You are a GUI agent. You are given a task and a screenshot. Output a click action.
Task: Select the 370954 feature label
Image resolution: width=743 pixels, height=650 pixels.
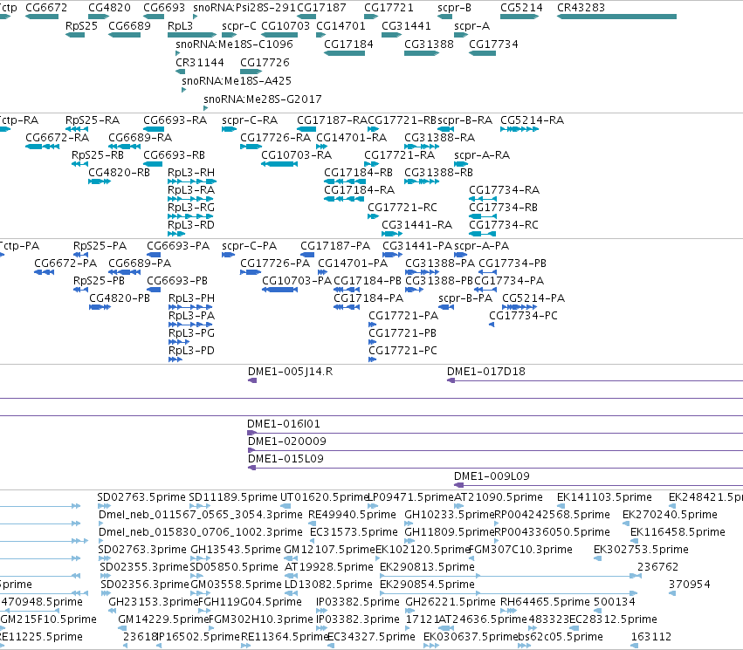point(690,585)
